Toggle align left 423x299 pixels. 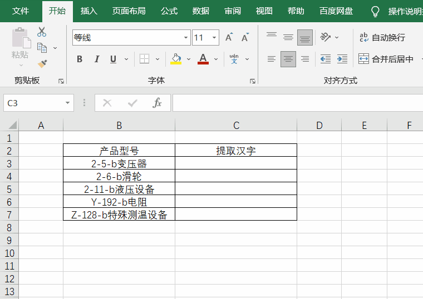[272, 59]
